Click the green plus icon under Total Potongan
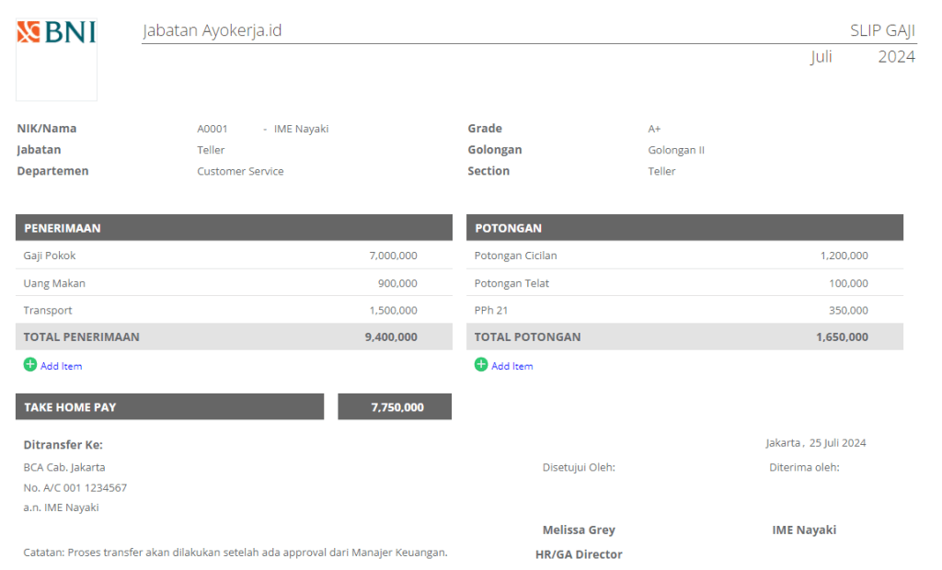This screenshot has width=942, height=570. 481,365
